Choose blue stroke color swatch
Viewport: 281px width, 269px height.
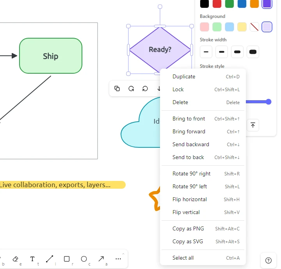coord(242,4)
